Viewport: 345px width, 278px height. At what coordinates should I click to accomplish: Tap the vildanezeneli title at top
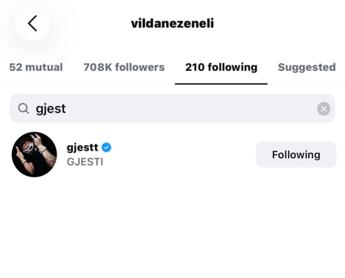click(172, 23)
